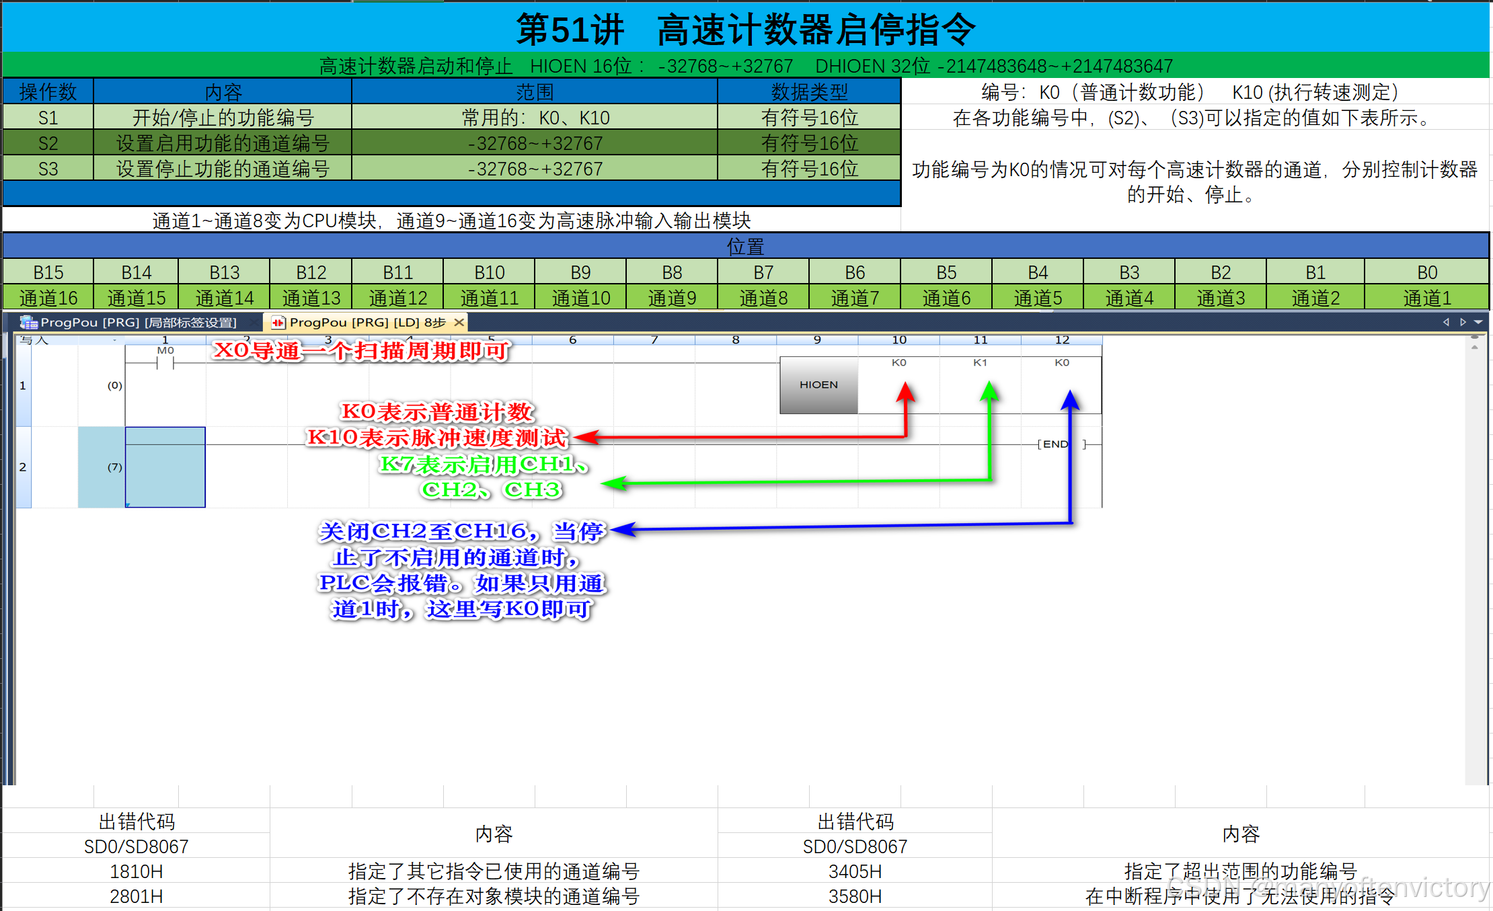Screen dimensions: 1493x911
Task: Click the B15 bit cell
Action: 48,272
